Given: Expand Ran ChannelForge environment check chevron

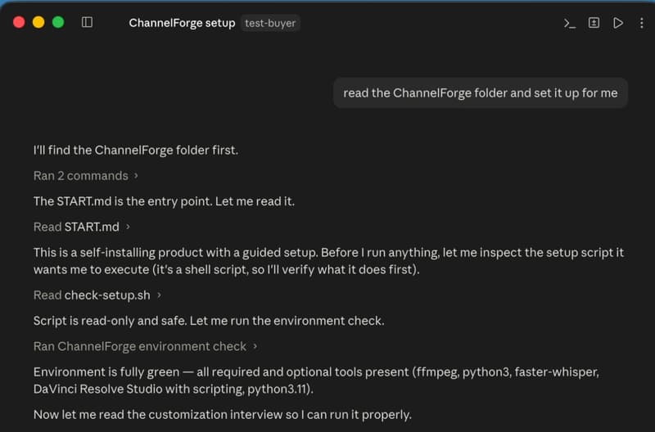Looking at the screenshot, I should [x=255, y=346].
